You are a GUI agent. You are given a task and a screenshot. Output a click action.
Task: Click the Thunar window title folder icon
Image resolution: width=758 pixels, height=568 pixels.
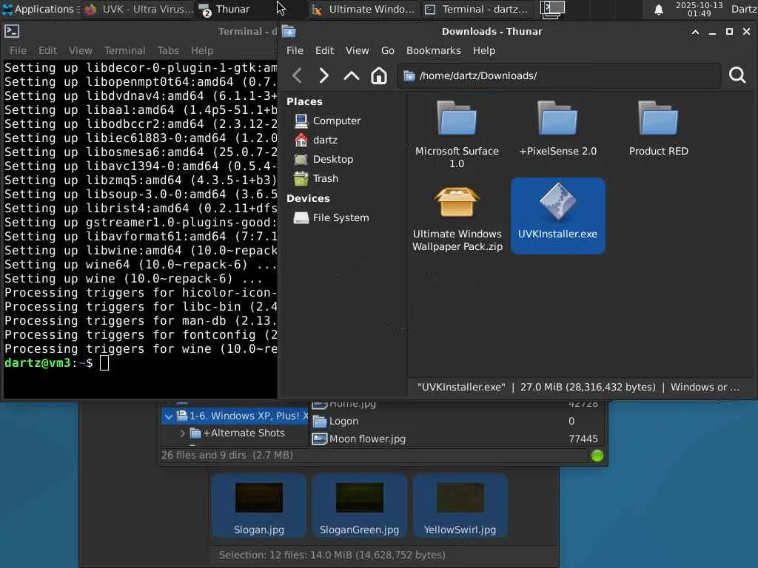click(289, 31)
